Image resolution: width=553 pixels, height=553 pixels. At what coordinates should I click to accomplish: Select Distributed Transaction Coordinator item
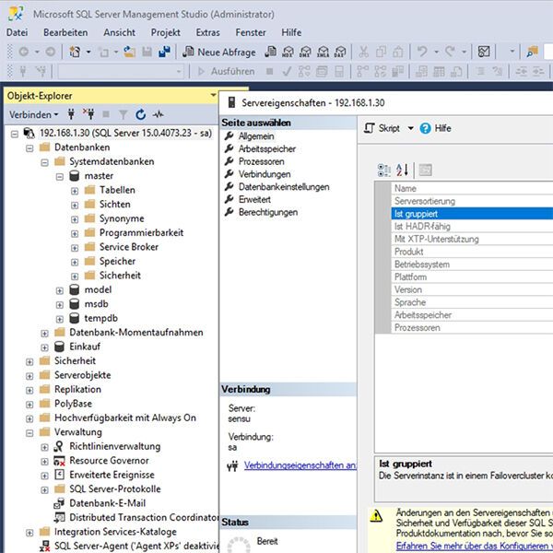144,517
